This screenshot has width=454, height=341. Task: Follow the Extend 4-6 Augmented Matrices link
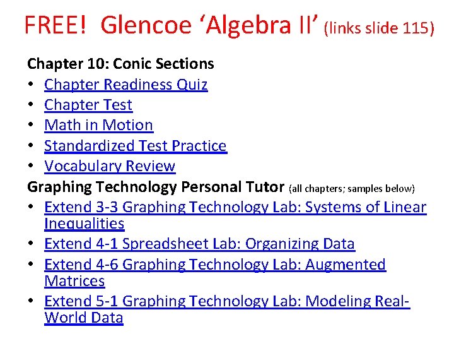[215, 273]
